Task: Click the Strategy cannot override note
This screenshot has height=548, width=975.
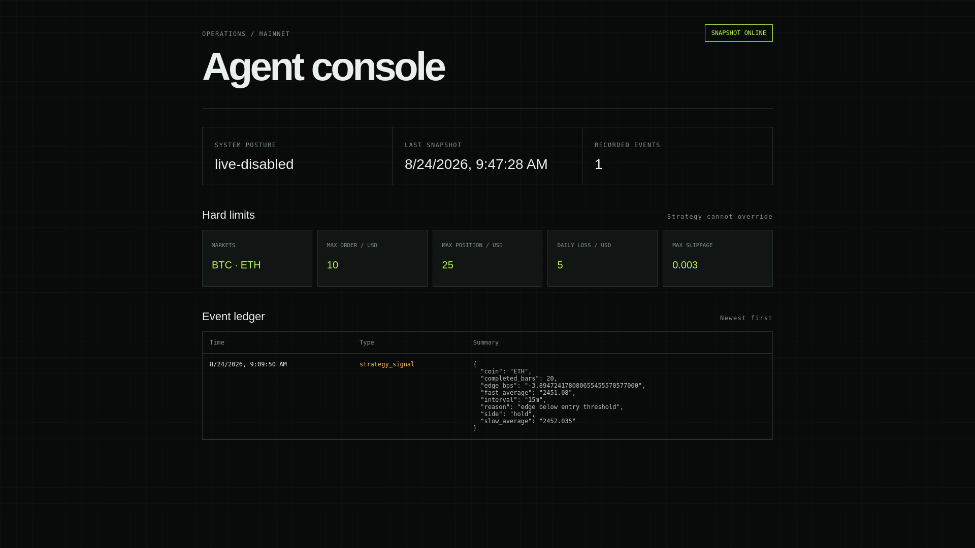Action: 720,217
